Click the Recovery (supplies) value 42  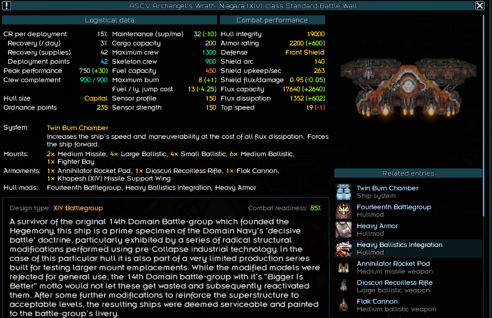pyautogui.click(x=104, y=52)
